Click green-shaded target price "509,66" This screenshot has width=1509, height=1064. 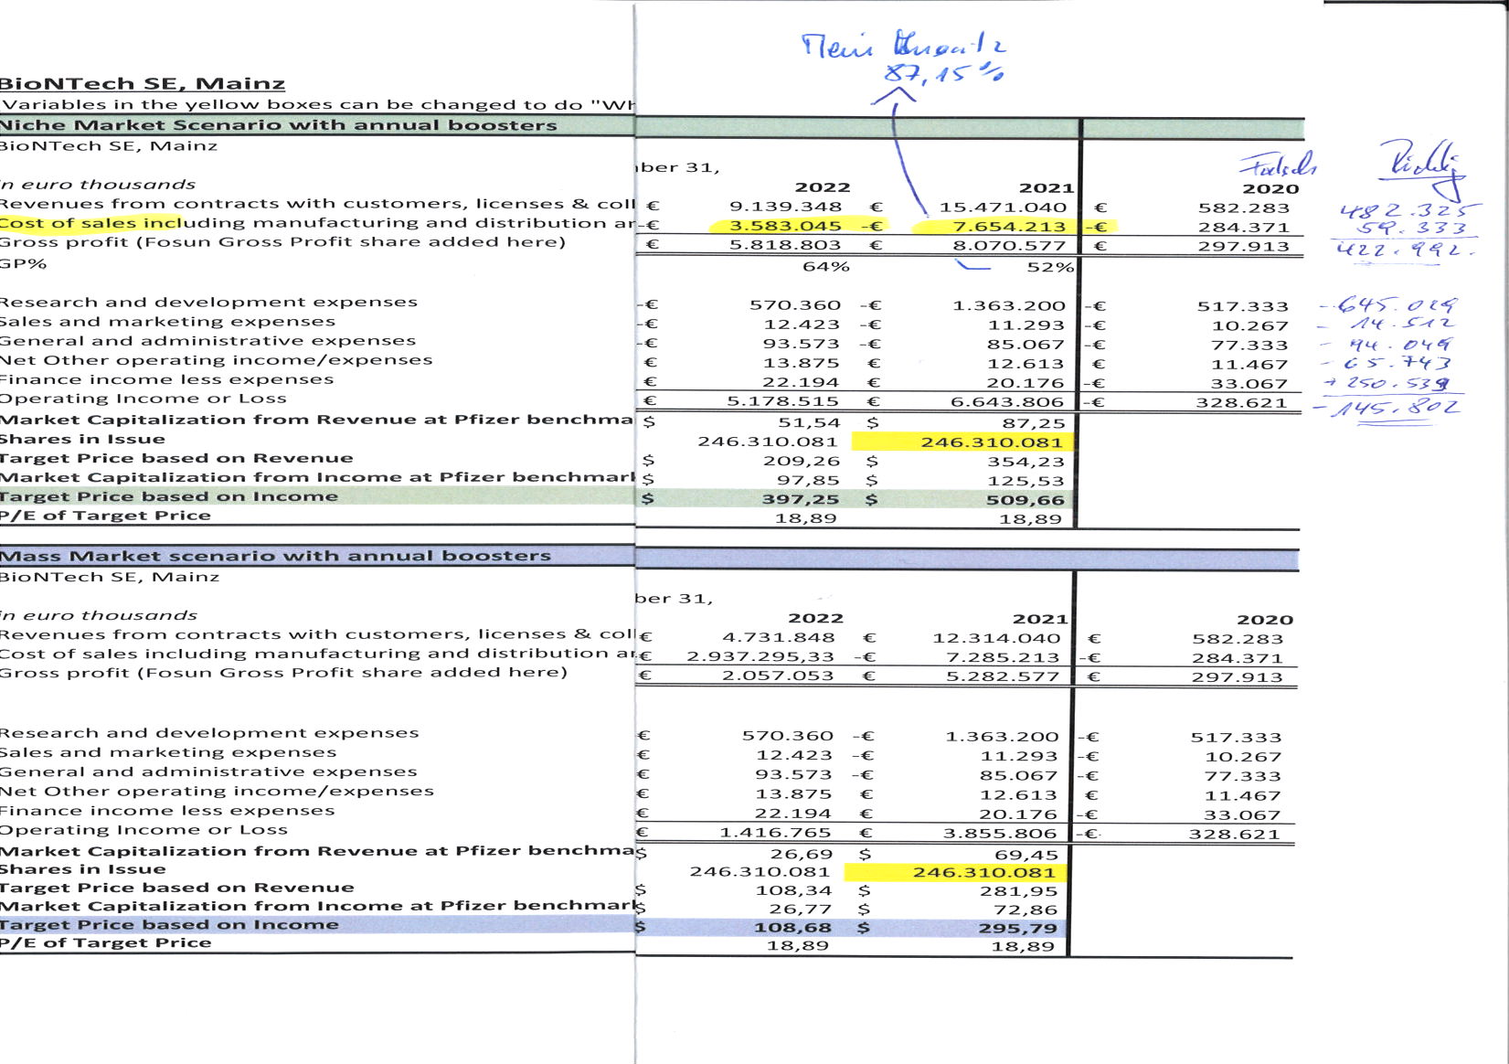click(1025, 500)
